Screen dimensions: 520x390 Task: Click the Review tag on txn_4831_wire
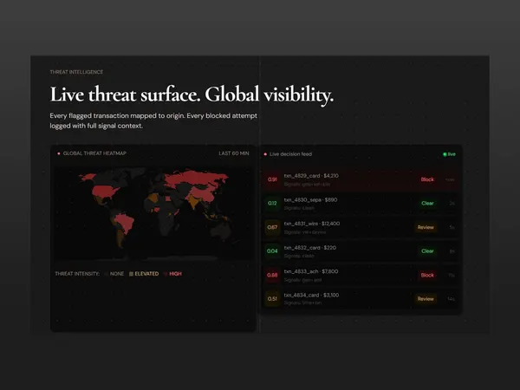tap(426, 227)
